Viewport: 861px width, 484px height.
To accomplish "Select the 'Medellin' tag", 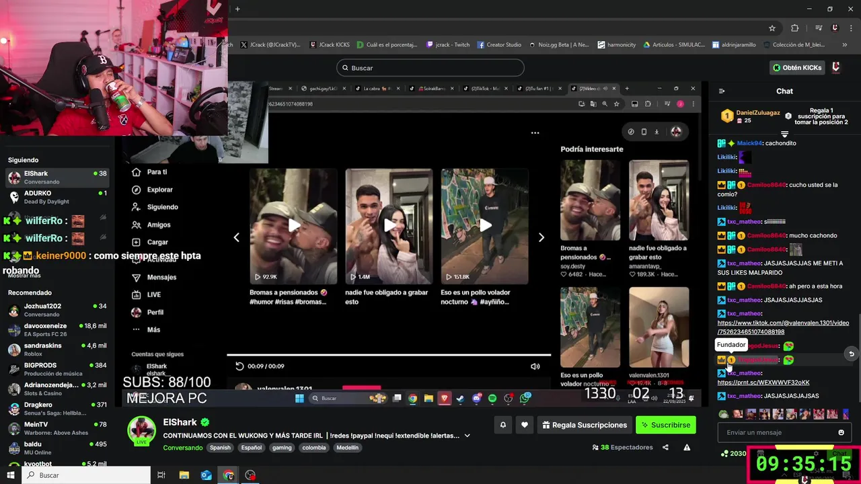I will [348, 448].
